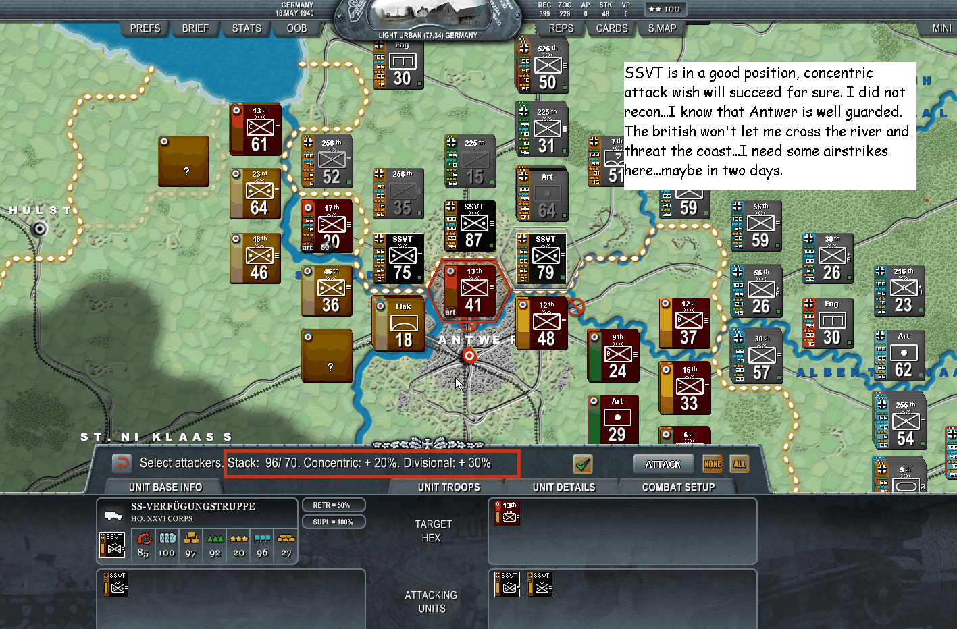This screenshot has width=957, height=629.
Task: Open the OOB menu
Action: click(x=296, y=28)
